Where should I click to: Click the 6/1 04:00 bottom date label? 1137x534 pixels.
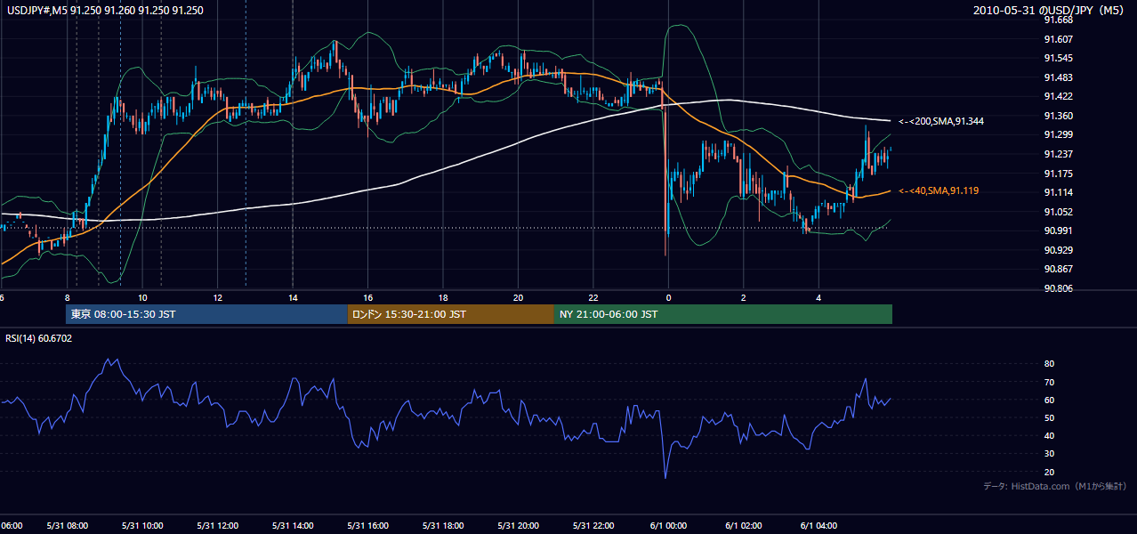pos(818,526)
